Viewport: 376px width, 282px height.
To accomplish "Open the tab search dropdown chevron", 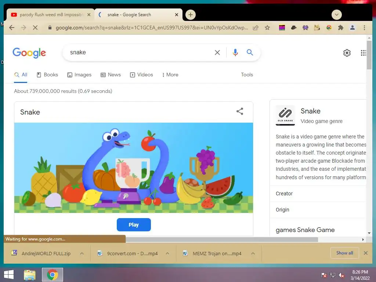I will tap(336, 15).
